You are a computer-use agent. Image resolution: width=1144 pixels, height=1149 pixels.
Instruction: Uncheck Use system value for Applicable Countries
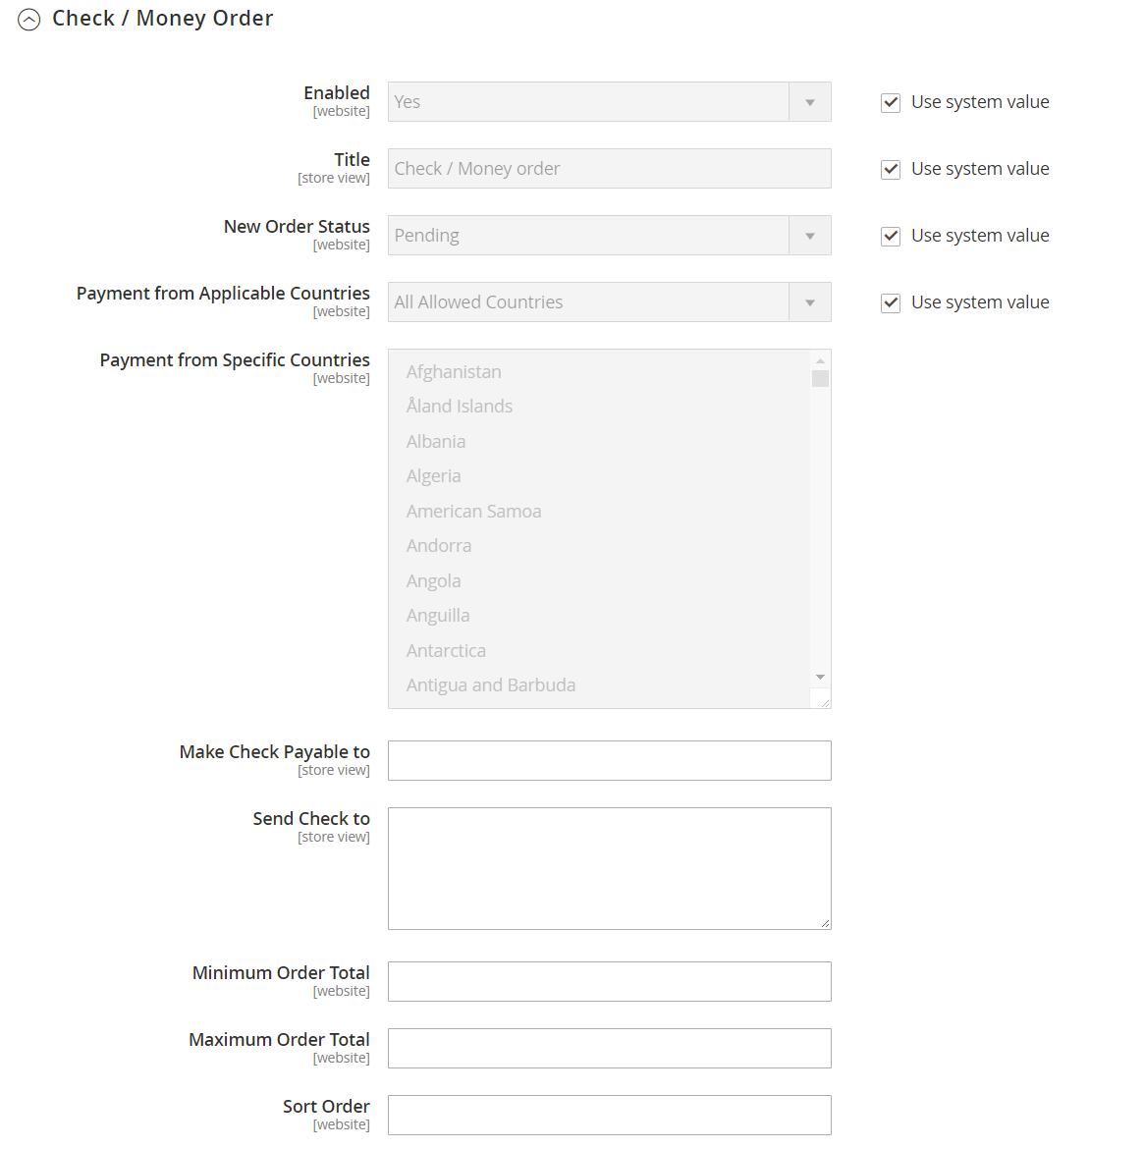pyautogui.click(x=891, y=302)
